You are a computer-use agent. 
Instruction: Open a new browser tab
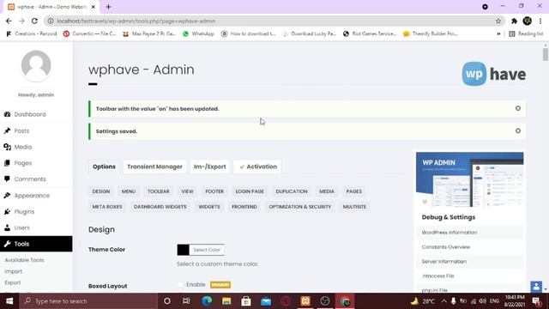tap(108, 7)
